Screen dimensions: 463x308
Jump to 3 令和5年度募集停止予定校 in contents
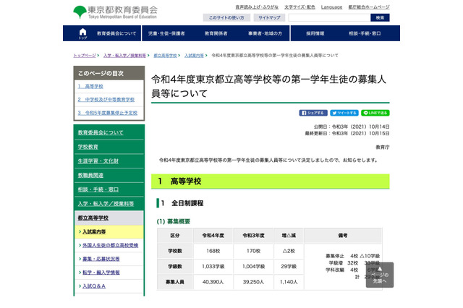coord(108,113)
